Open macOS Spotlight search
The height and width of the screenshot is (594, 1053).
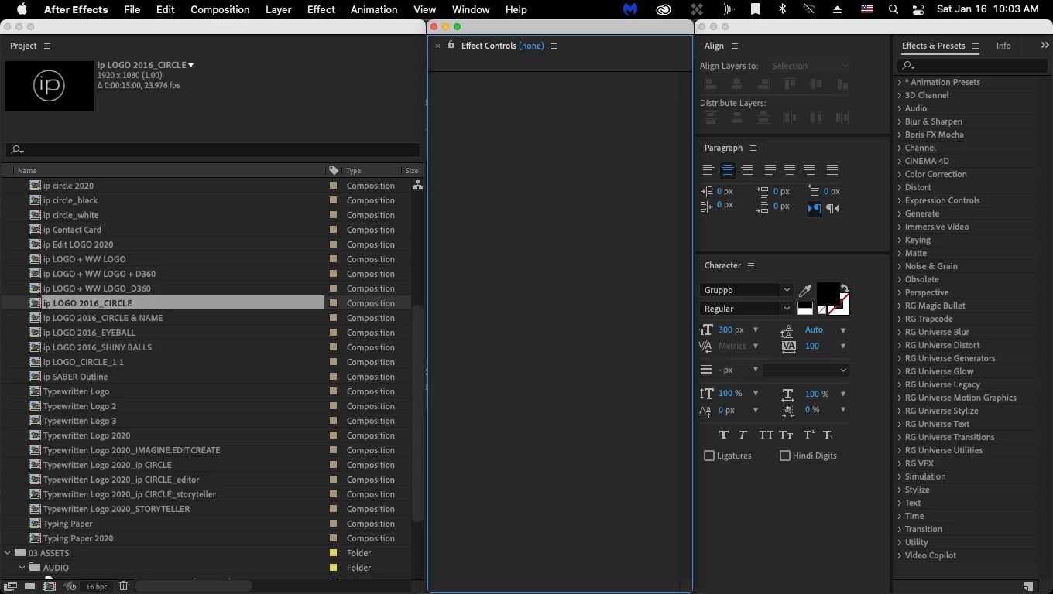click(x=894, y=9)
